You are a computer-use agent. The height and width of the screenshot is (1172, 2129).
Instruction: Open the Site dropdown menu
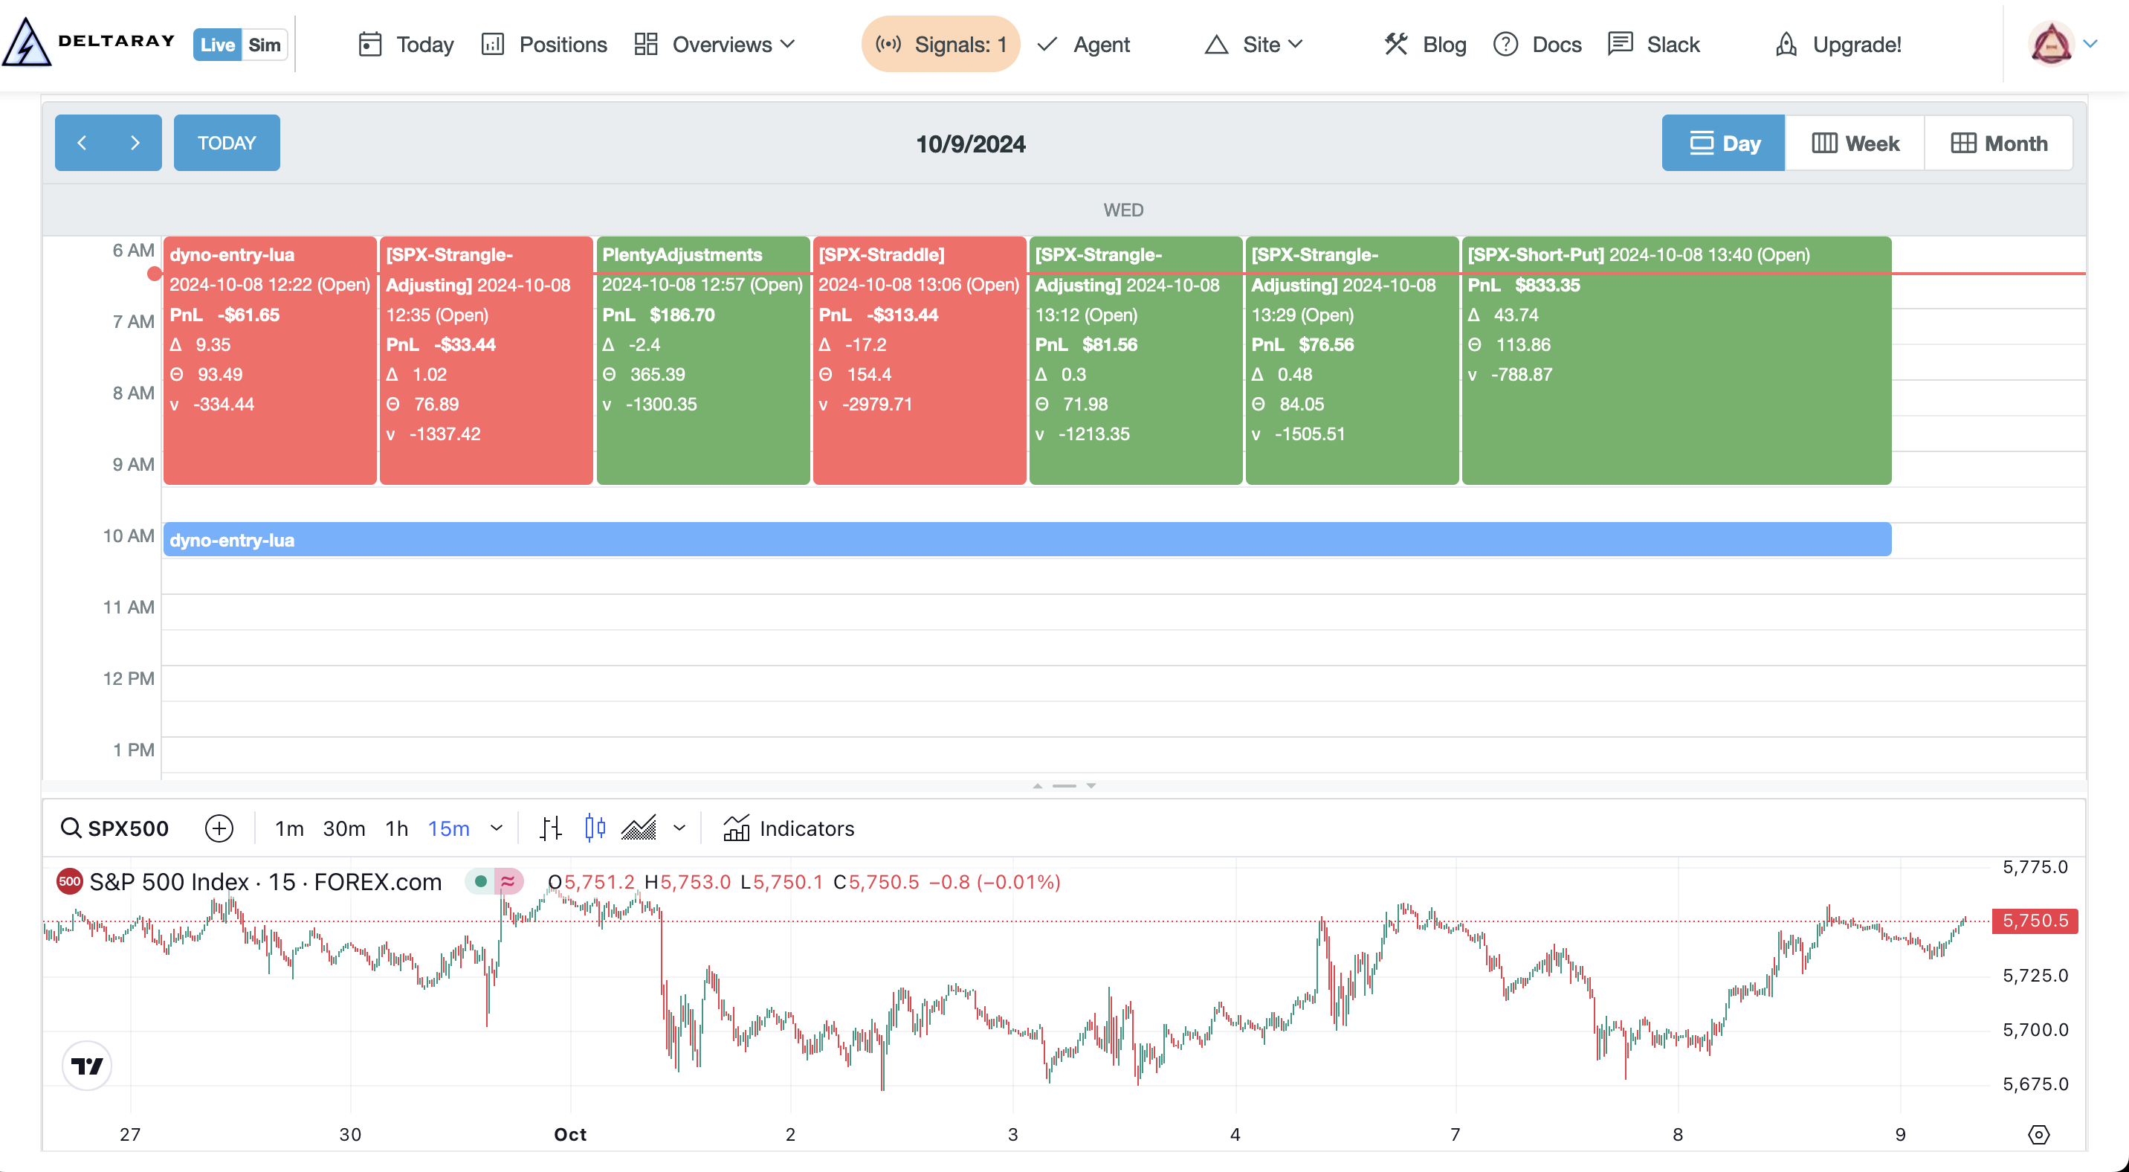[x=1254, y=45]
